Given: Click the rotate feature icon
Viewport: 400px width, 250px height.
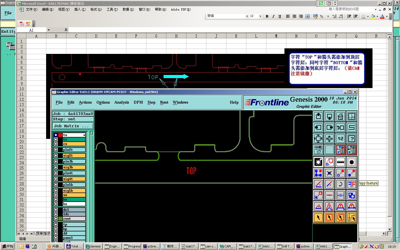Looking at the screenshot, I should (x=341, y=184).
